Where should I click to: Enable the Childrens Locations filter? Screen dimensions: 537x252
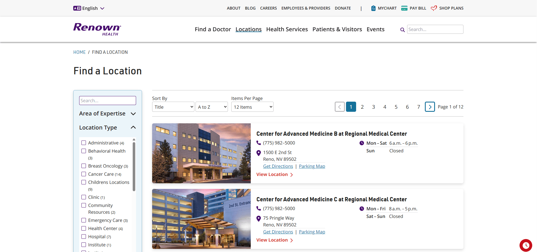84,182
